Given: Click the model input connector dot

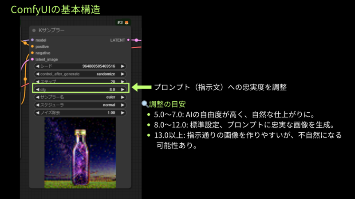Looking at the screenshot, I should point(32,40).
